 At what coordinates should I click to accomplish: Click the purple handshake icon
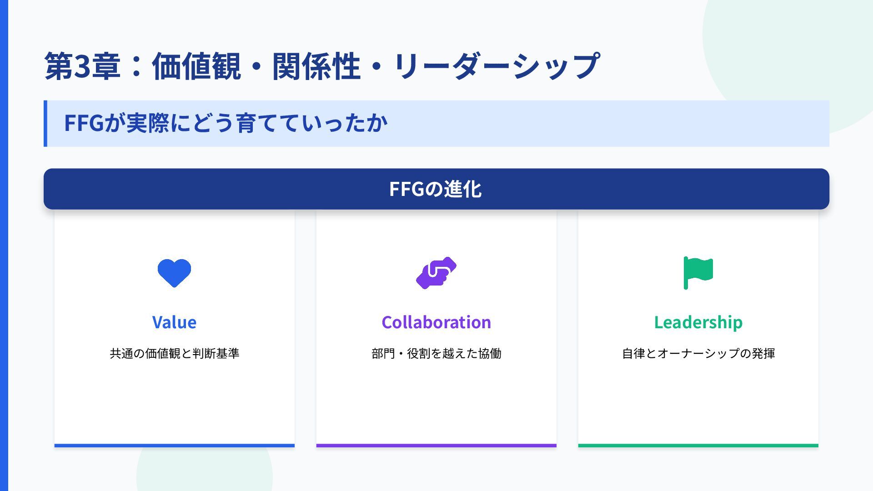click(436, 273)
